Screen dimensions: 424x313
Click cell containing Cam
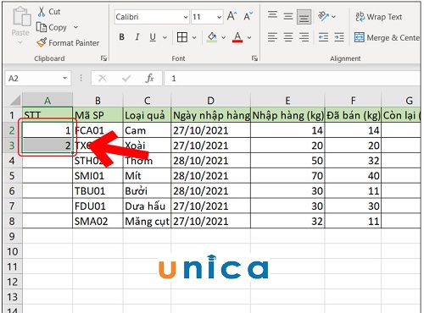pyautogui.click(x=147, y=130)
